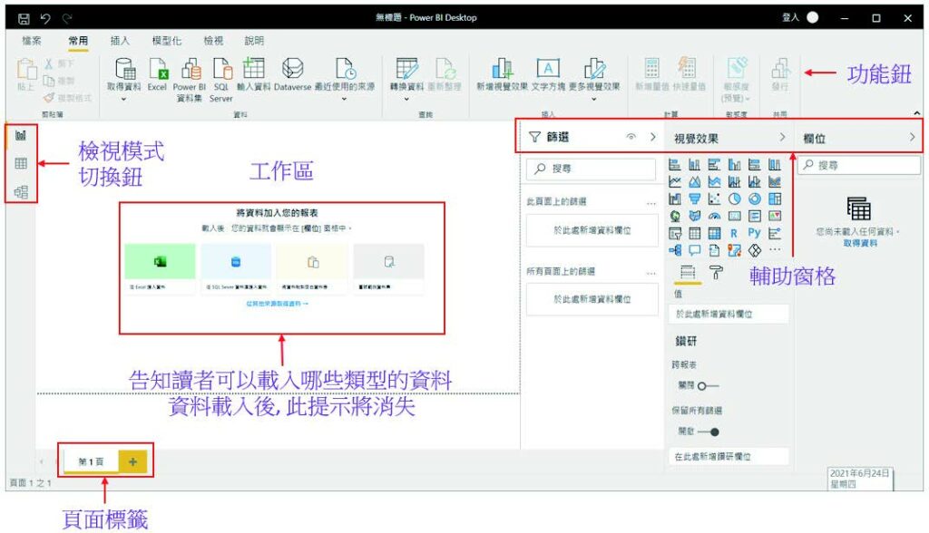Image resolution: width=929 pixels, height=533 pixels.
Task: Select the scatter chart visual
Action: point(715,199)
